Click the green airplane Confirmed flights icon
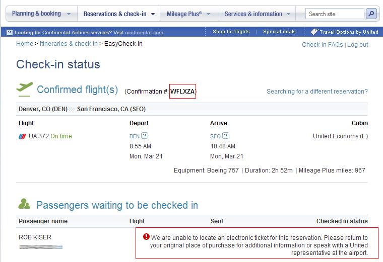 [24, 89]
